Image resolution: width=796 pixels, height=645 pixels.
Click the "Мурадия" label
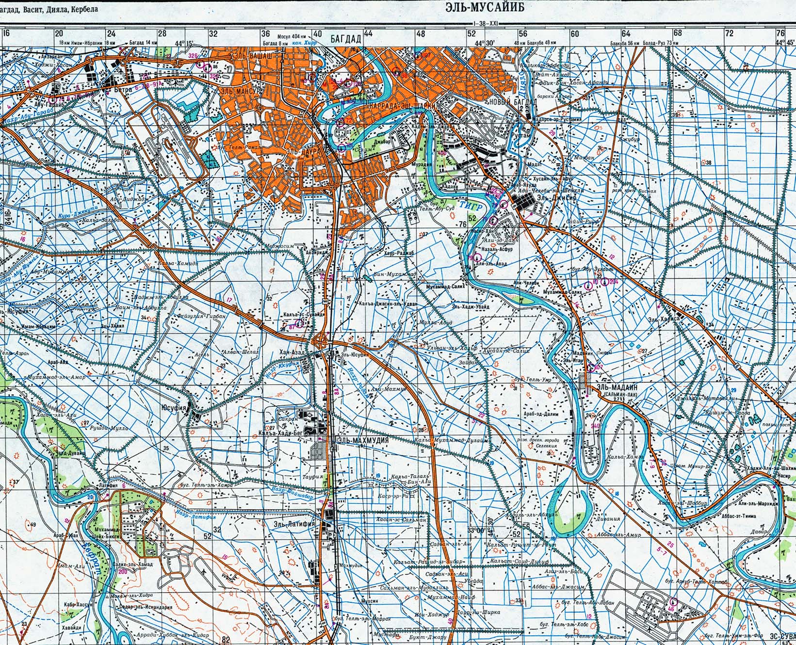422,164
